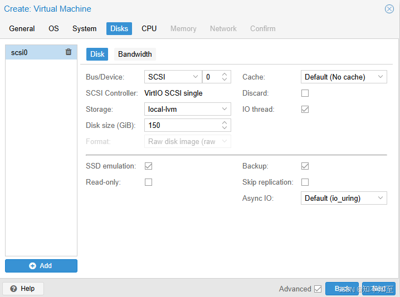Screen dimensions: 400x297
Task: Open the Bandwidth sub-tab
Action: coord(135,55)
